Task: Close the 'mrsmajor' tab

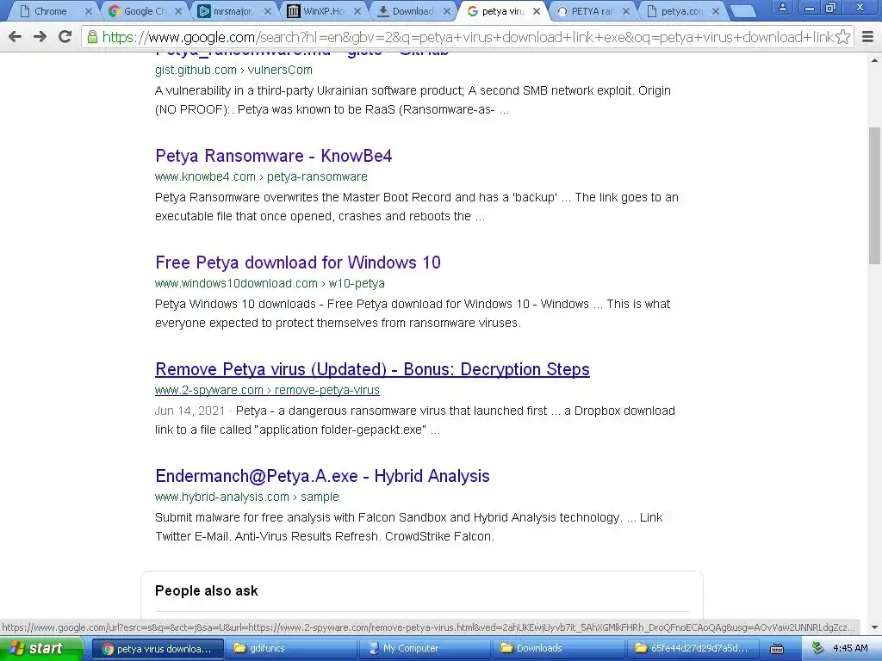Action: [268, 11]
